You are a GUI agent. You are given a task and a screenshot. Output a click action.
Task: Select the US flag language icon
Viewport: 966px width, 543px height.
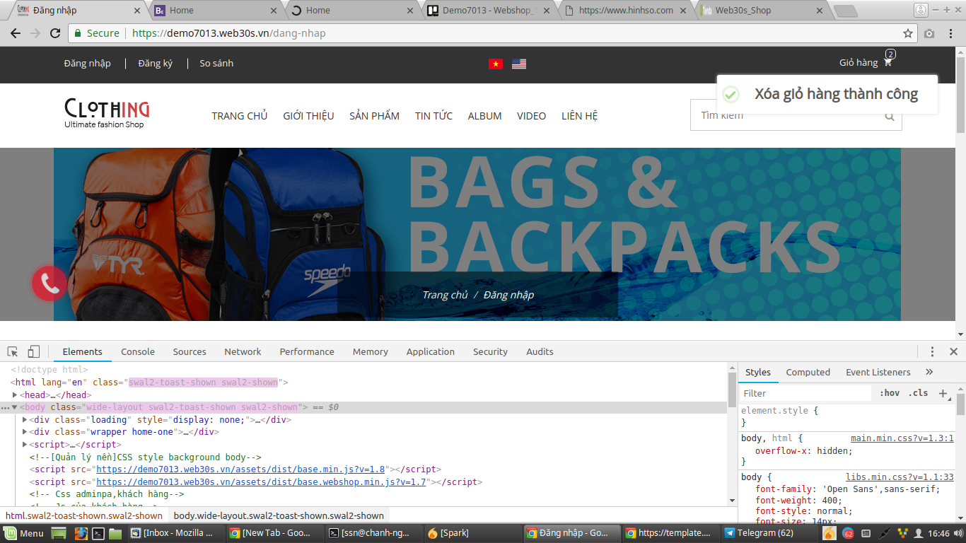(x=519, y=64)
